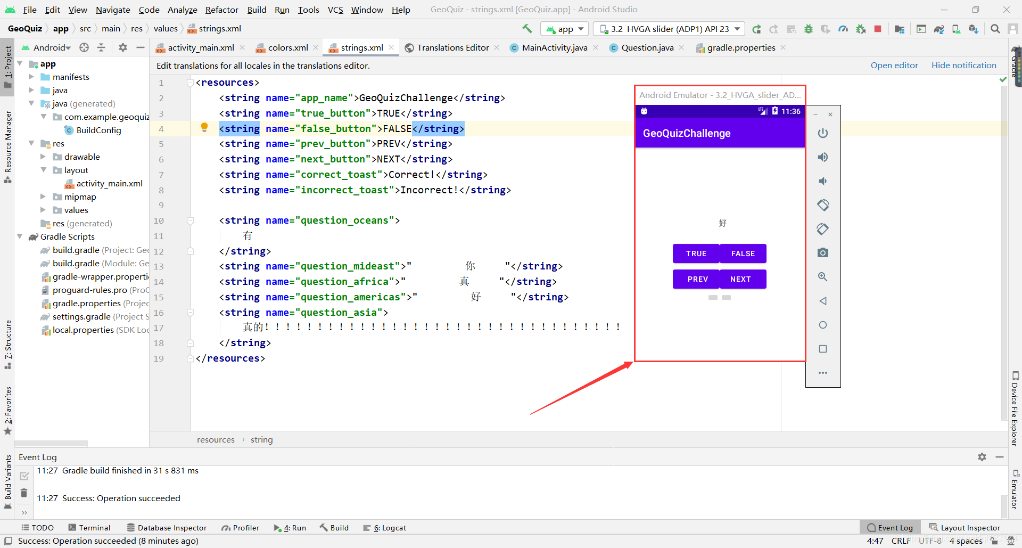
Task: Click the Hide notification link
Action: coord(963,65)
